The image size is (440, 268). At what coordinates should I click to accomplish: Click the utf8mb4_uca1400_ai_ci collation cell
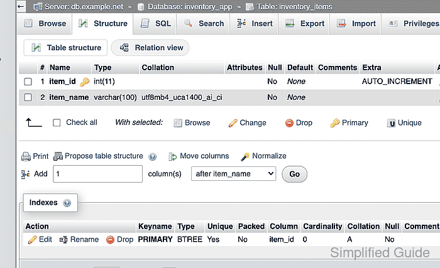182,97
